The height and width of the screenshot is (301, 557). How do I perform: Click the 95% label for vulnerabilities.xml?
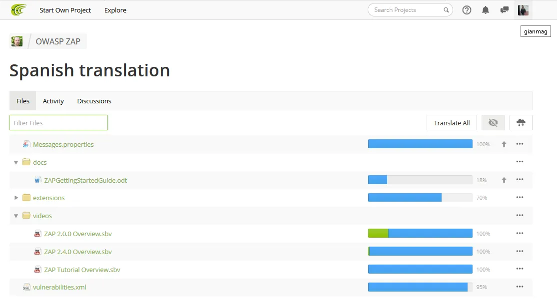tap(482, 287)
